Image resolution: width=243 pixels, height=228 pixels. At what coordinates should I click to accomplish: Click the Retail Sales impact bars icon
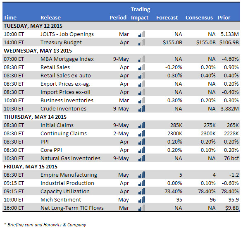[x=141, y=67]
